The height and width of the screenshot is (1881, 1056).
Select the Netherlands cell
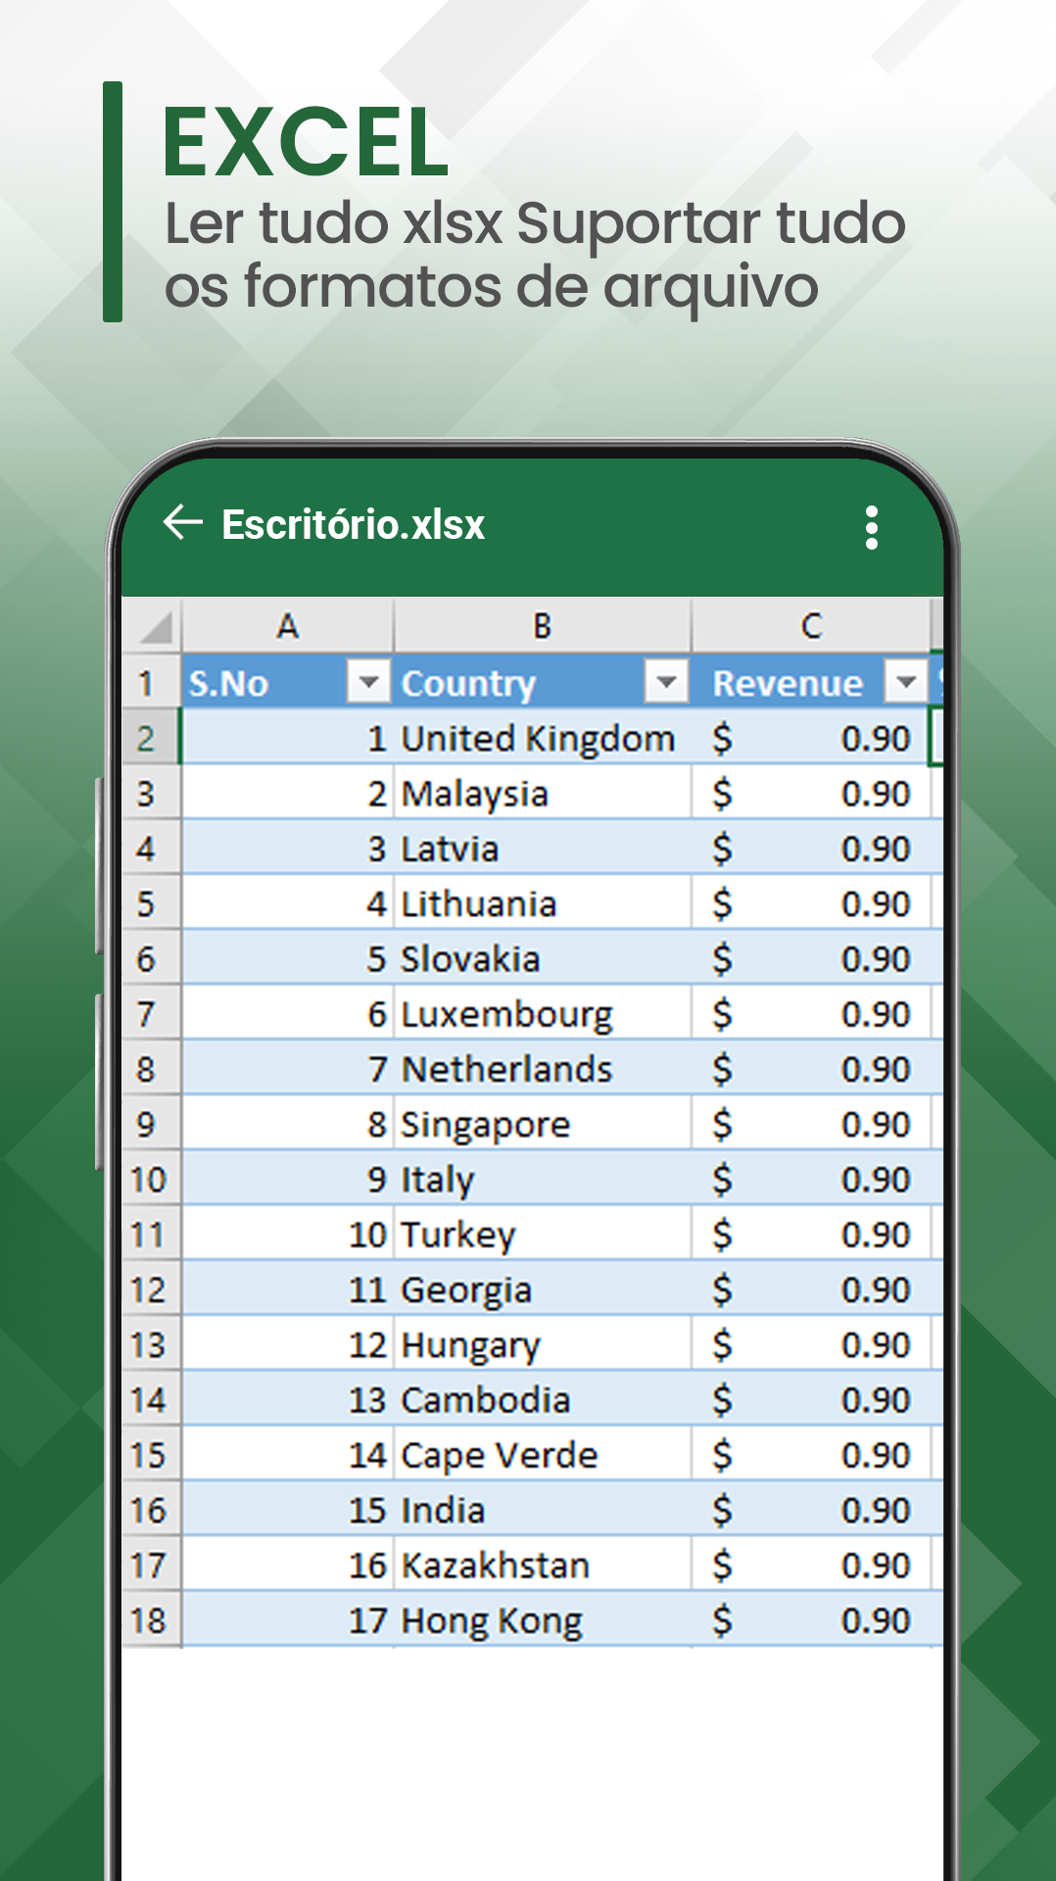click(543, 1068)
